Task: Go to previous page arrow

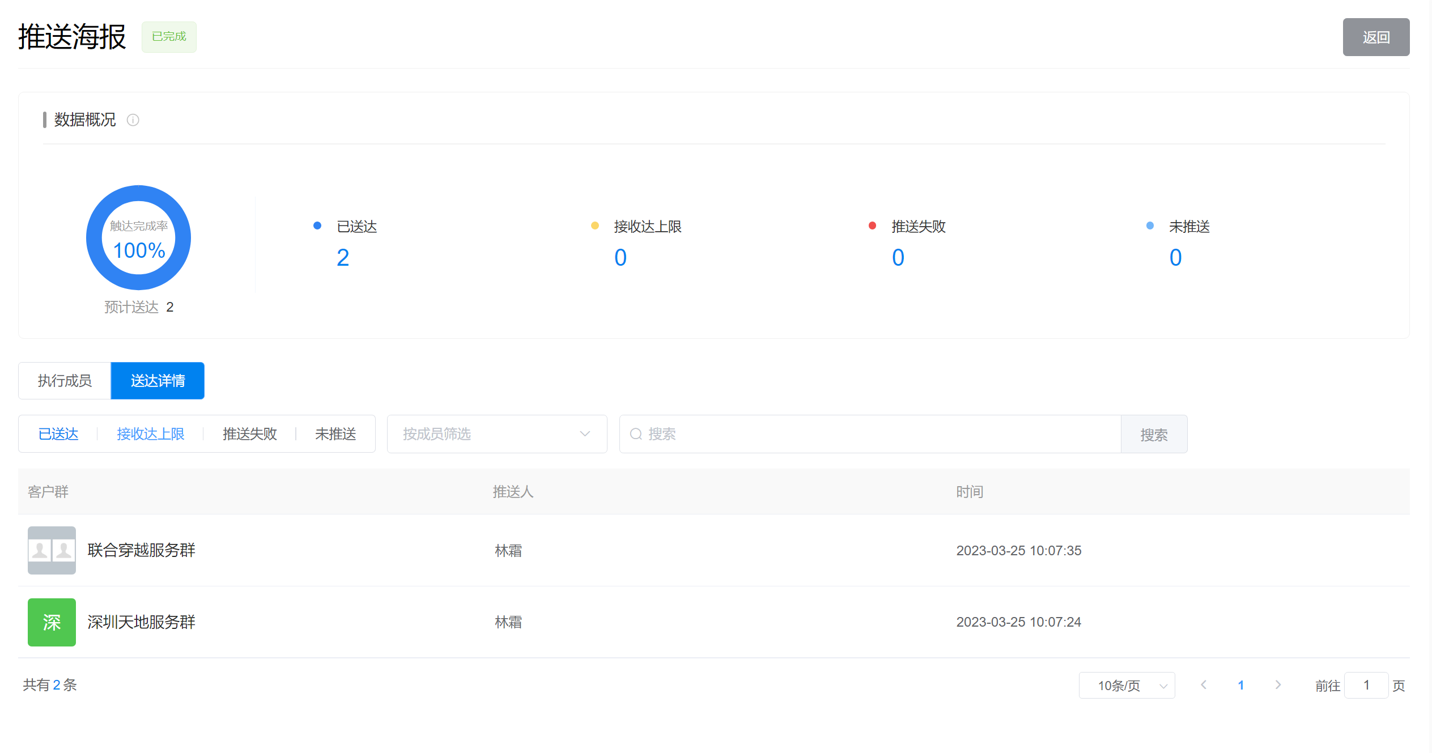Action: tap(1204, 685)
